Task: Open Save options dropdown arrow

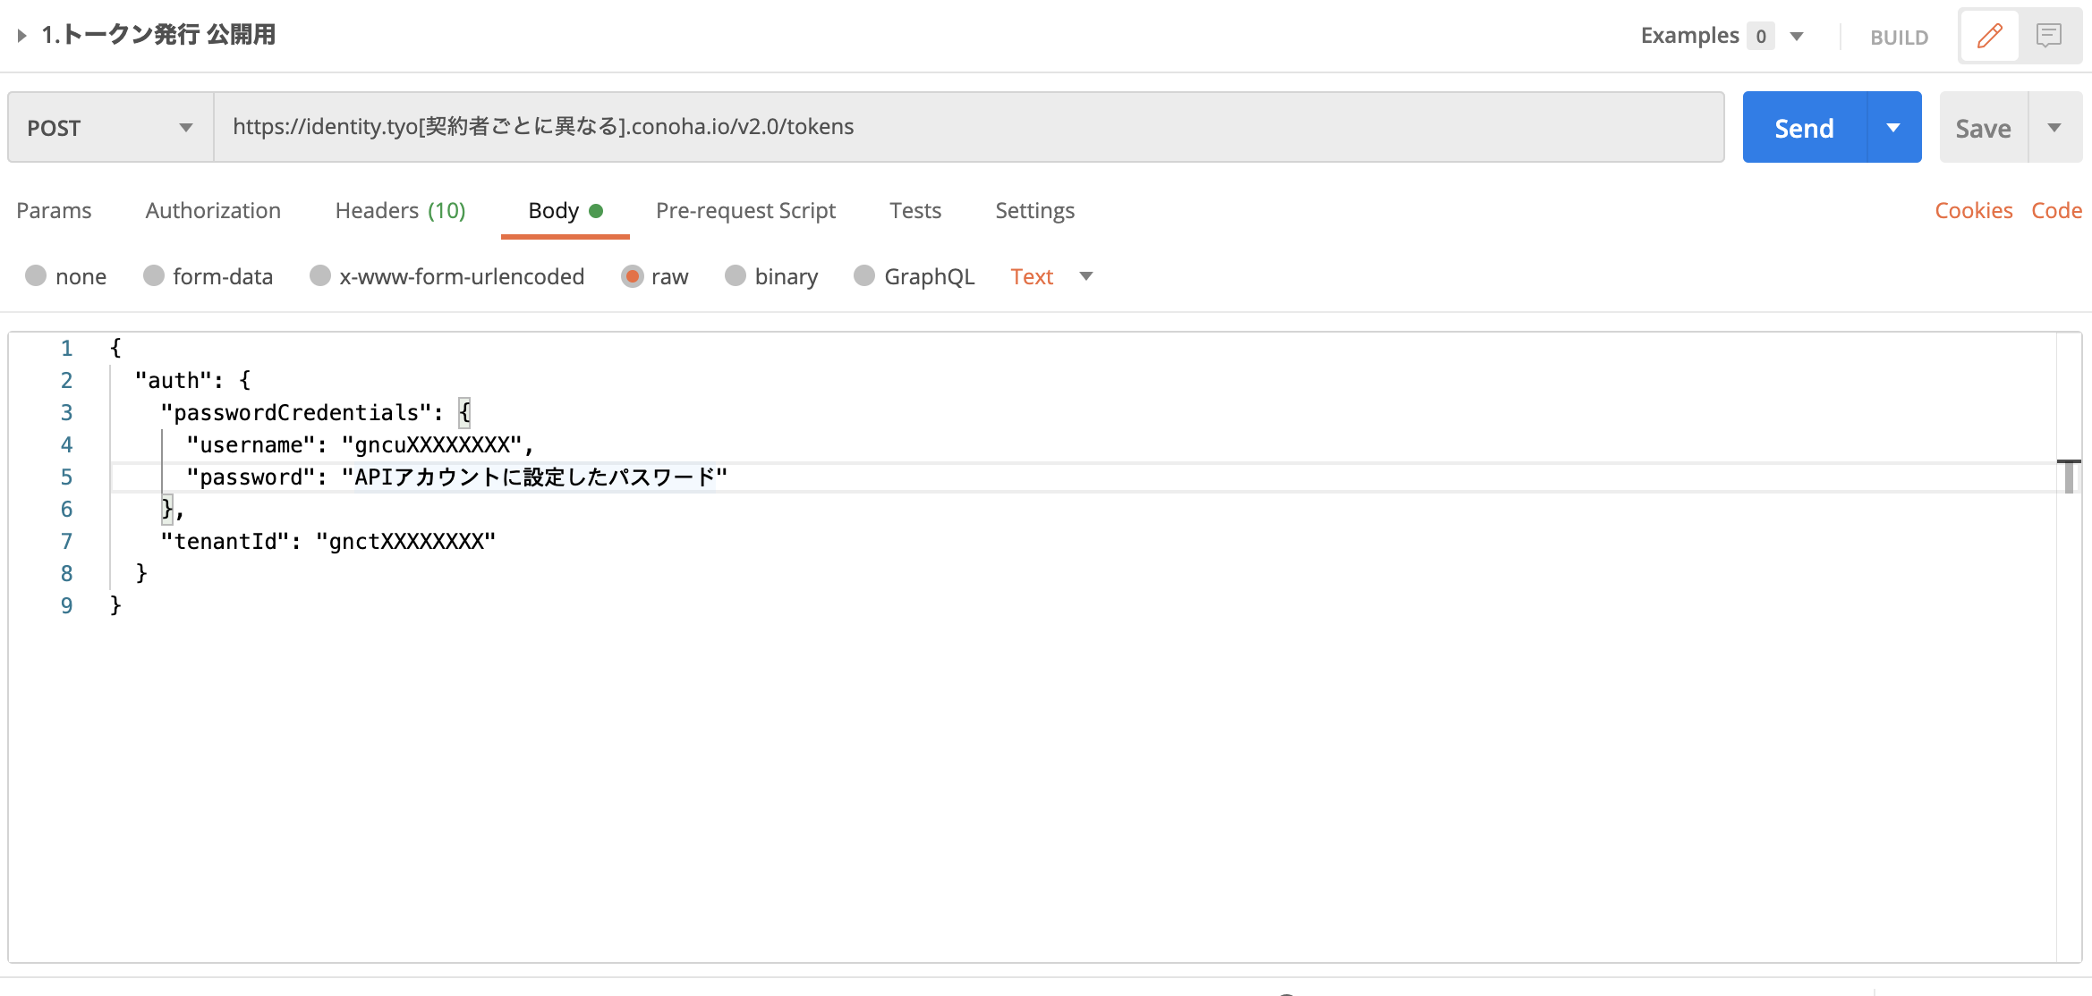Action: point(2054,128)
